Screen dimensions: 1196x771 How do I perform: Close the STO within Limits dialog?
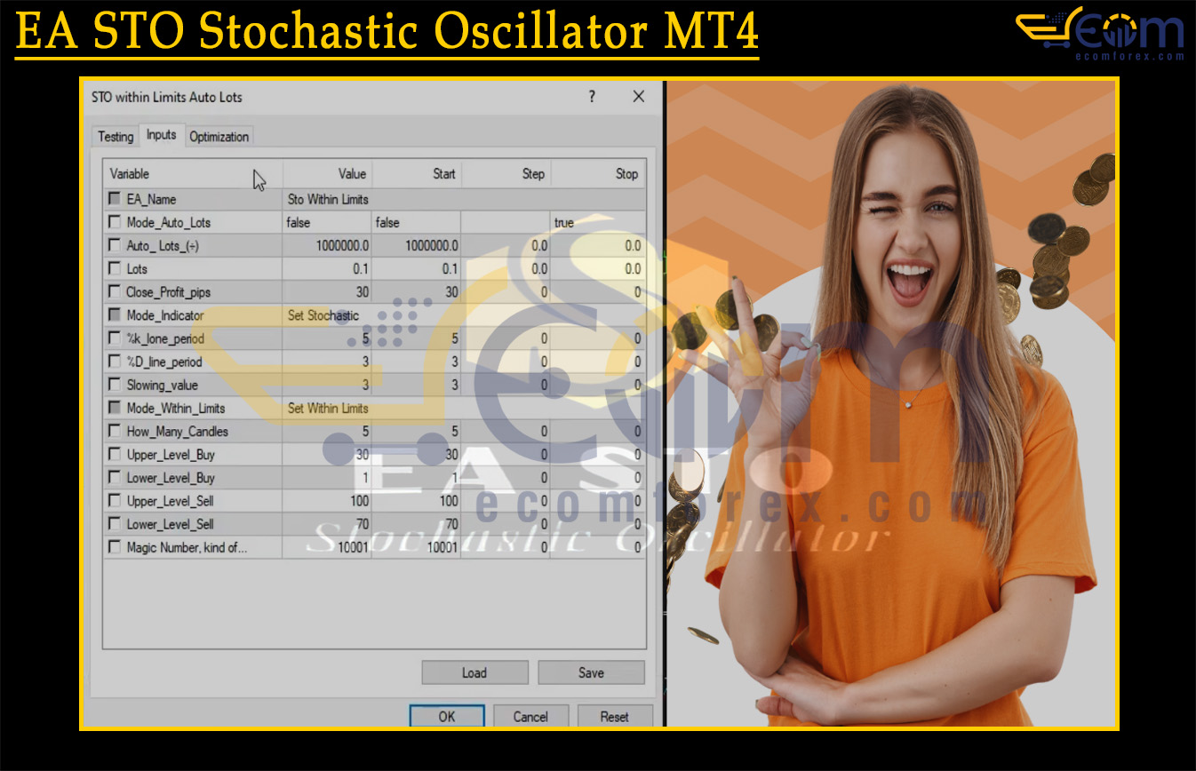[x=638, y=97]
